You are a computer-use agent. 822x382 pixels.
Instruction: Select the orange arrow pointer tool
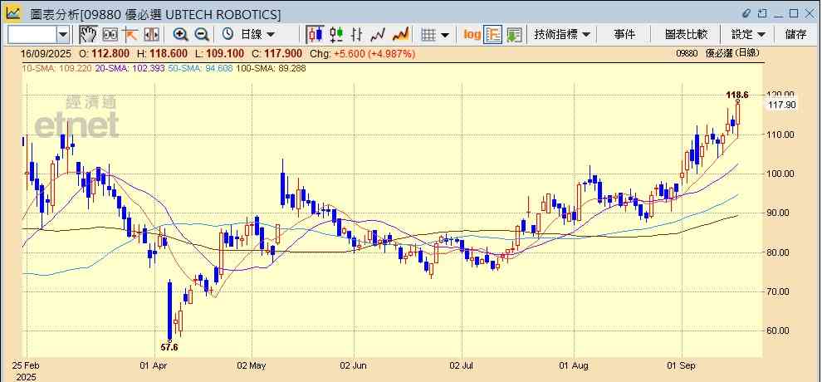[130, 35]
